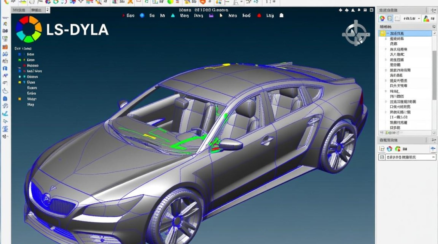Select the cyan triangle icon in viewport header
438x244 pixels.
[173, 15]
